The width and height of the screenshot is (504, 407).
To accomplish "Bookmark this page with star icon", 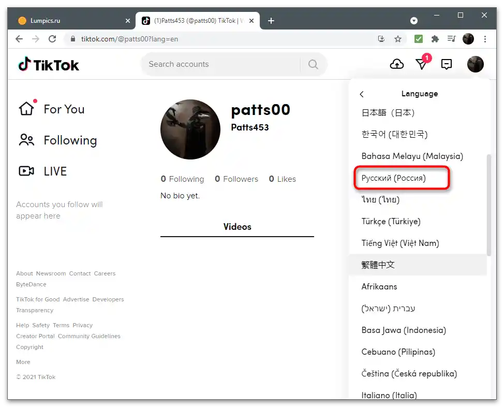I will click(x=398, y=39).
